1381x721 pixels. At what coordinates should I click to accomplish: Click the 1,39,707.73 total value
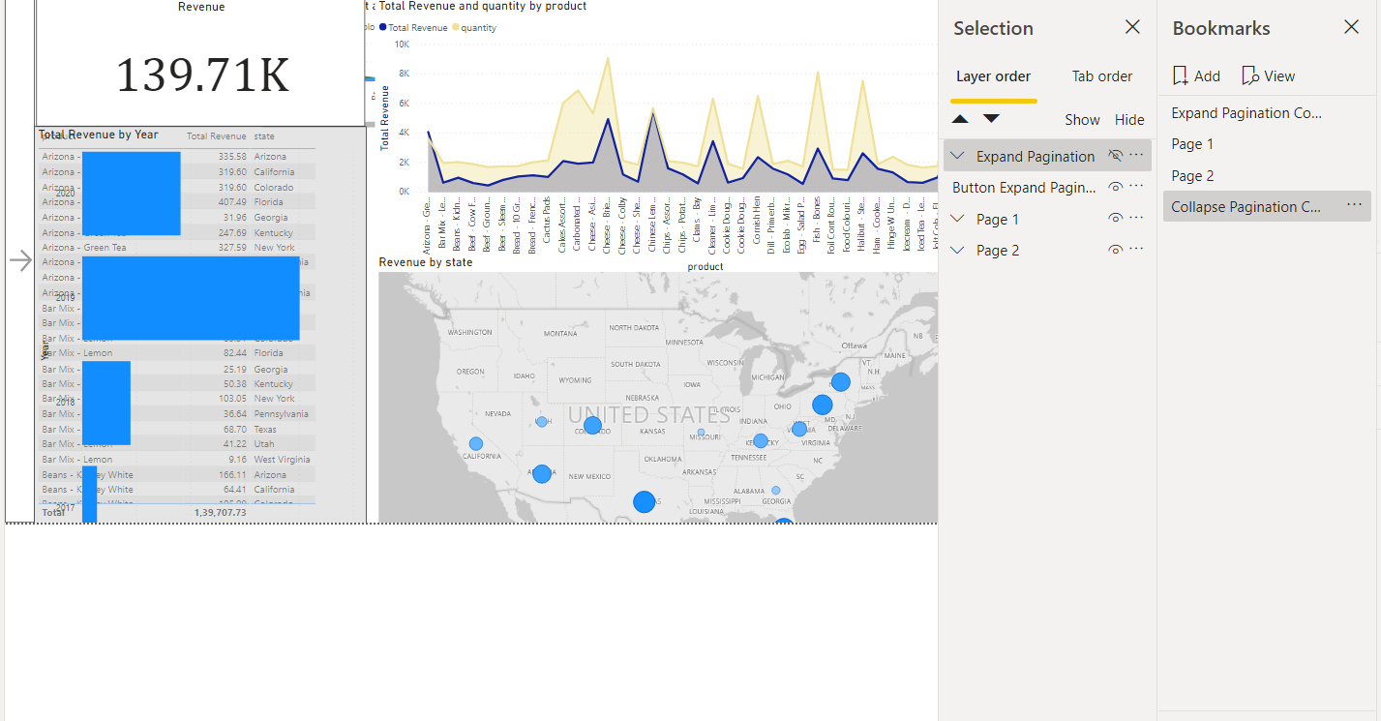point(220,513)
